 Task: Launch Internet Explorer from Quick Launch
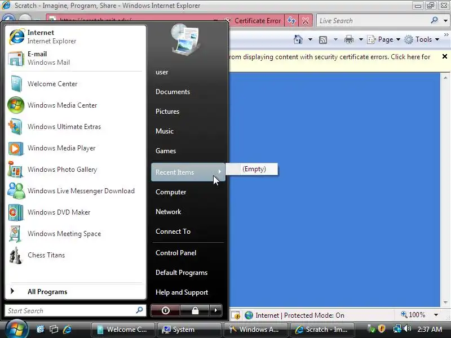[67, 329]
